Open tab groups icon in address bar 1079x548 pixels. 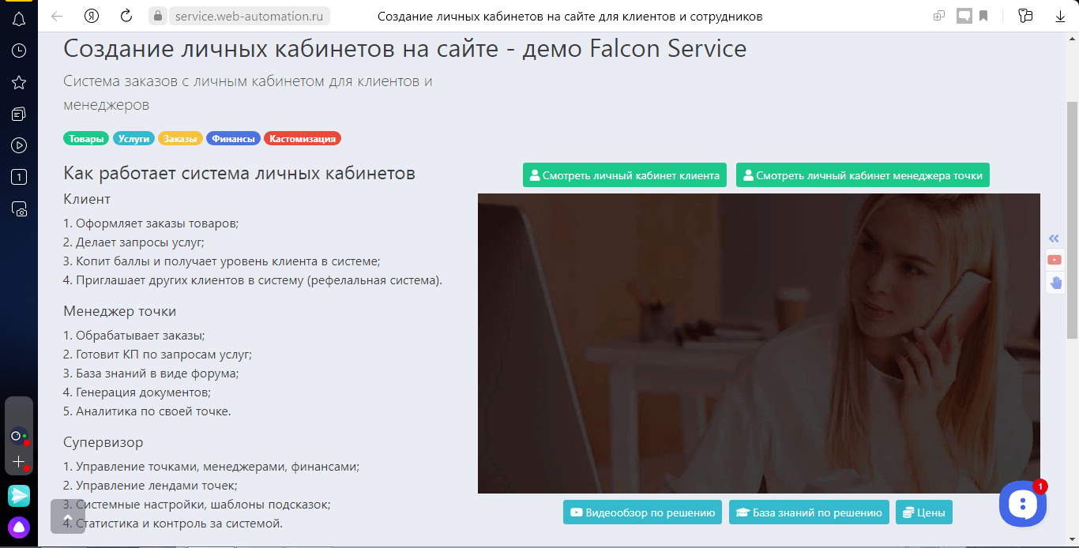[939, 16]
